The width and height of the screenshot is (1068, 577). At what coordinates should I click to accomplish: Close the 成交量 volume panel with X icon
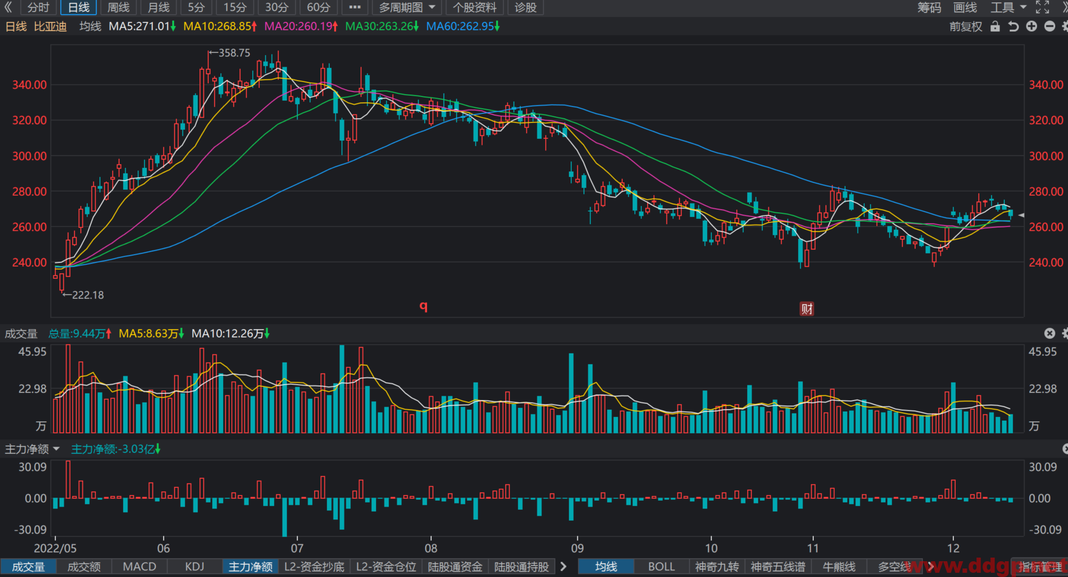1050,333
